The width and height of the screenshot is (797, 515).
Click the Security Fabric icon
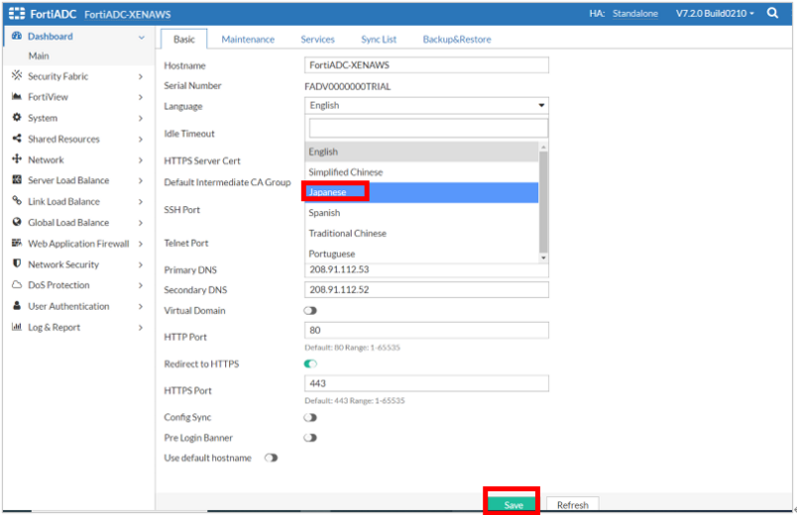(17, 76)
